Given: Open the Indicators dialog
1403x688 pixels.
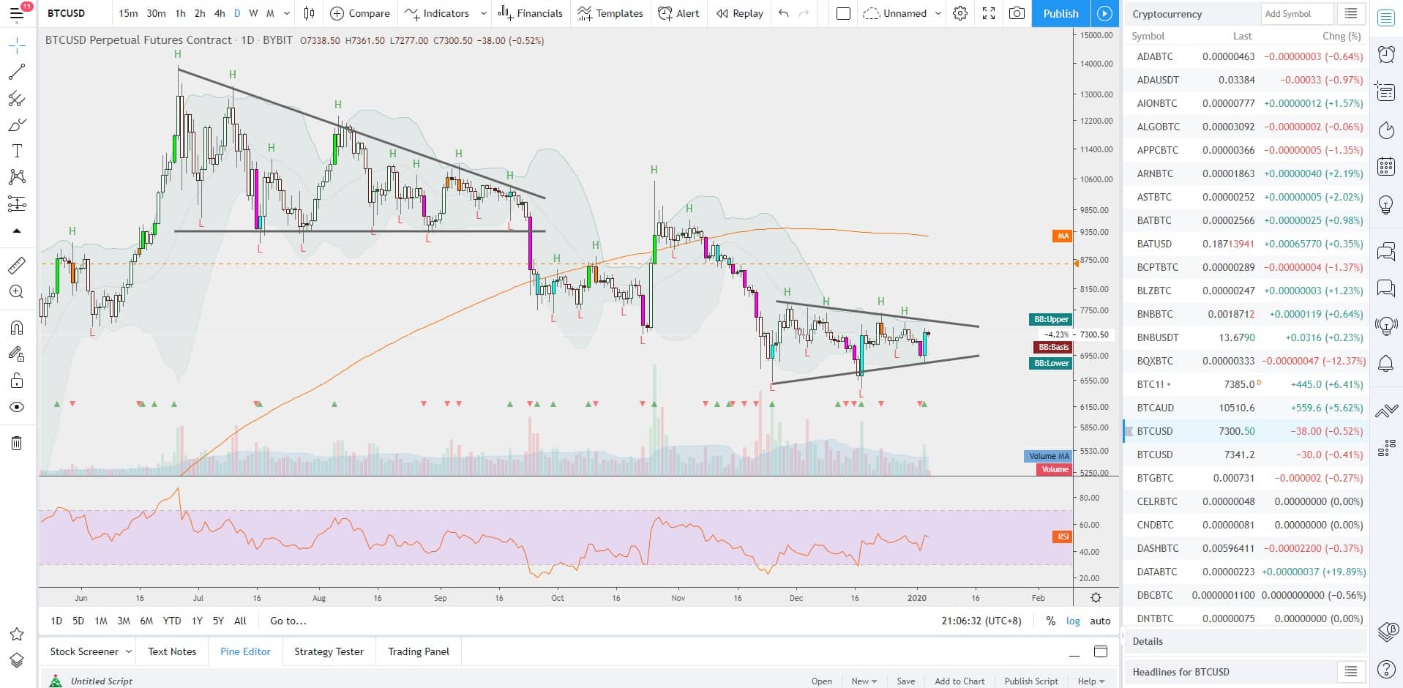Looking at the screenshot, I should point(438,13).
